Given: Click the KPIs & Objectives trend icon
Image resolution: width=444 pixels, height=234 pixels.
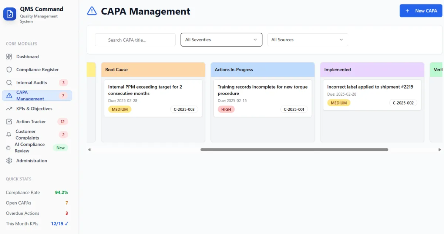Looking at the screenshot, I should 9,109.
